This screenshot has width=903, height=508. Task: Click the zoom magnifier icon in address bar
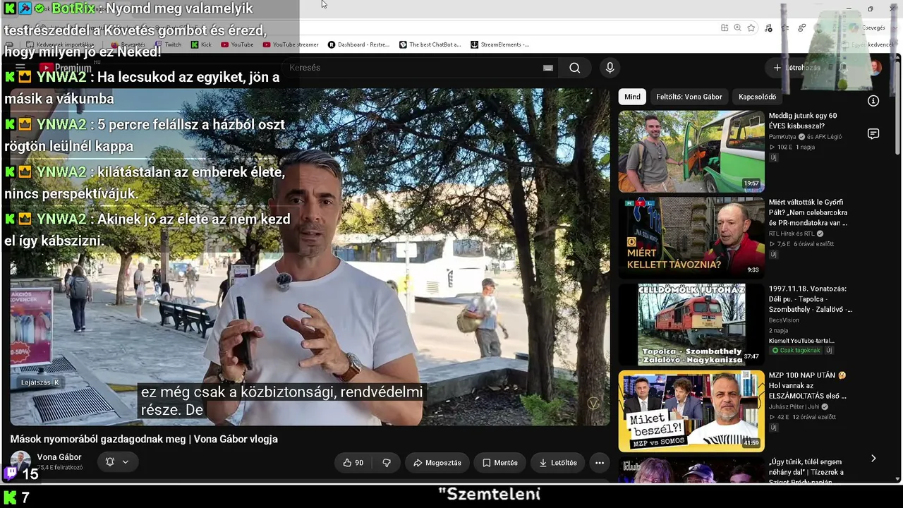pos(737,28)
